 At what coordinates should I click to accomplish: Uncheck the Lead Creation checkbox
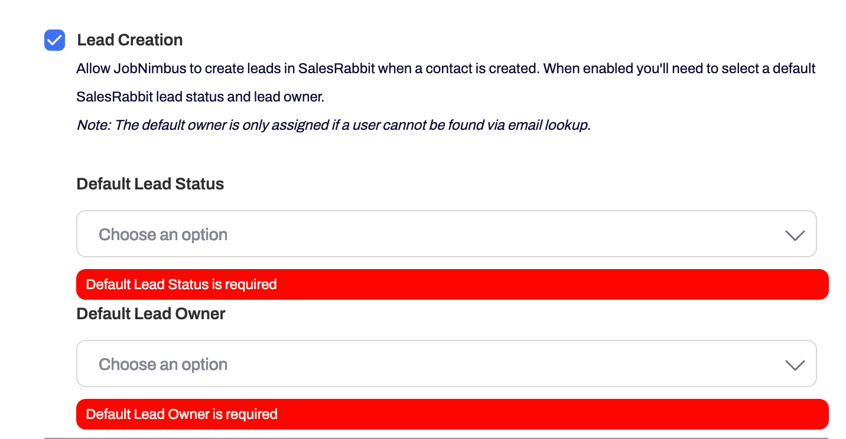click(x=55, y=40)
